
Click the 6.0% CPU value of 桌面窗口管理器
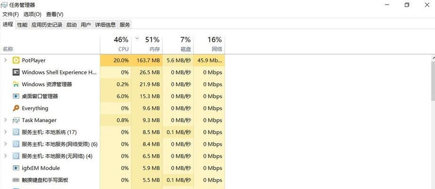pyautogui.click(x=123, y=96)
